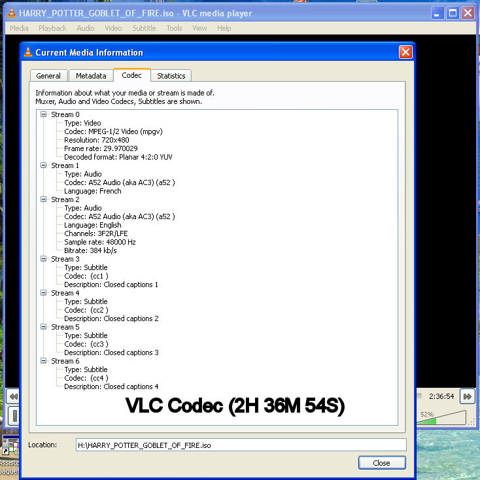This screenshot has width=480, height=480.
Task: Open the View menu
Action: (x=199, y=28)
